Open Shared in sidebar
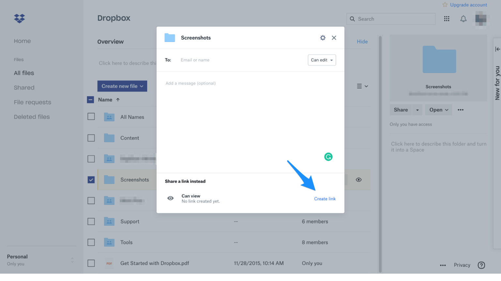This screenshot has width=501, height=281. [x=24, y=87]
